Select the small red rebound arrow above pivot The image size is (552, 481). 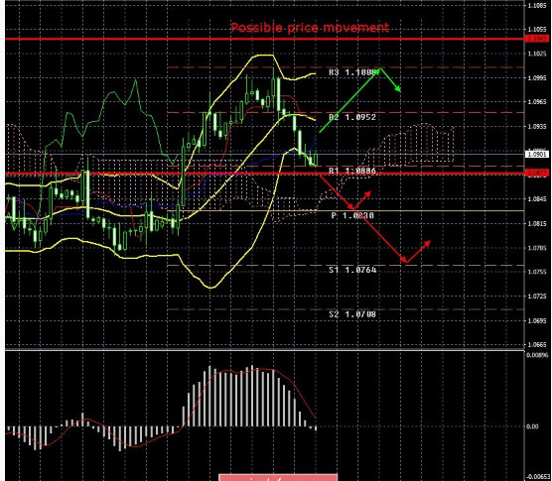click(363, 199)
